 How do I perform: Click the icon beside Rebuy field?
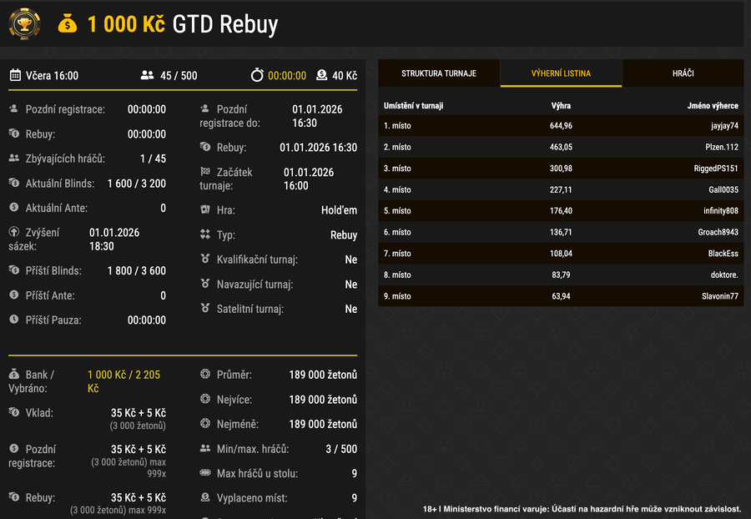13,133
